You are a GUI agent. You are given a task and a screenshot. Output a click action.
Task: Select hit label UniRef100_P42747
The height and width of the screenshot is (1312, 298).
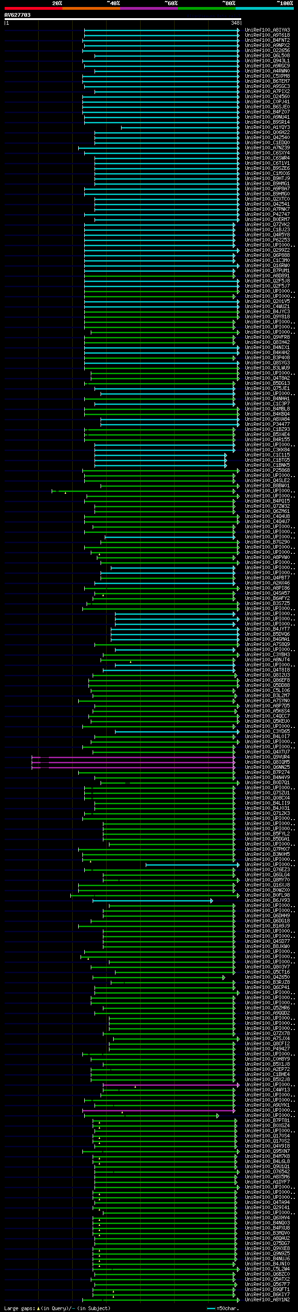click(x=267, y=215)
